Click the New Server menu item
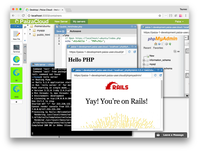This screenshot has width=199, height=152. click(x=61, y=22)
